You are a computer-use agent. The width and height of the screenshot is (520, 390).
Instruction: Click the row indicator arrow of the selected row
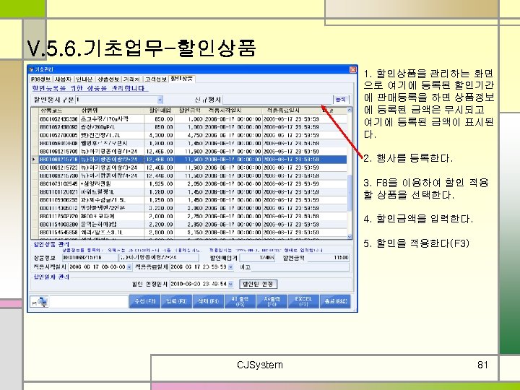click(x=34, y=160)
